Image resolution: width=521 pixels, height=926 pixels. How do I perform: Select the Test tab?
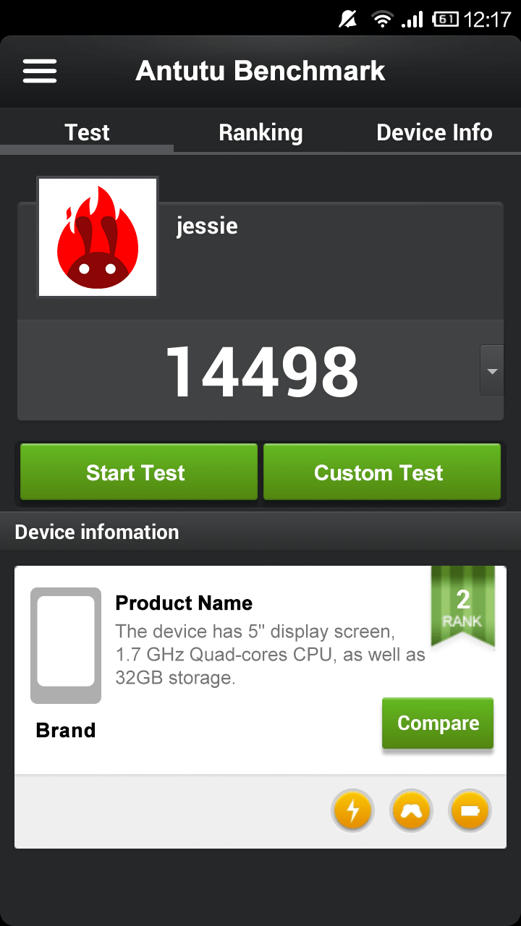[x=87, y=132]
